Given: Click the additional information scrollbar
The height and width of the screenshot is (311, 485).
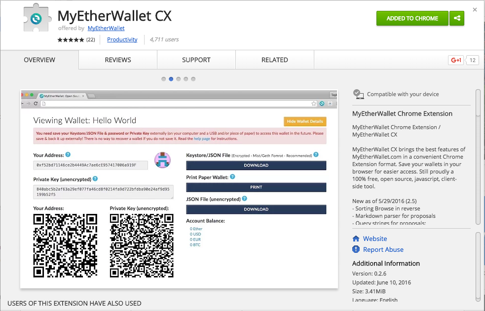Looking at the screenshot, I should point(478,266).
